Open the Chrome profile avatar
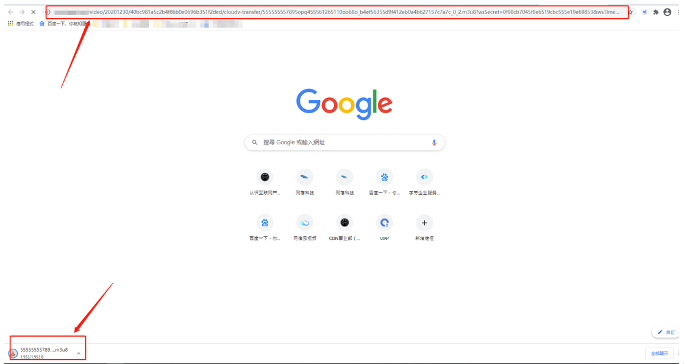 pyautogui.click(x=667, y=12)
